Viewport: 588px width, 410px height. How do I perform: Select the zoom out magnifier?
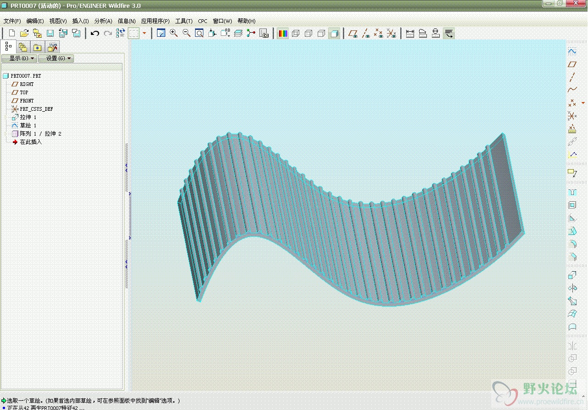[187, 33]
